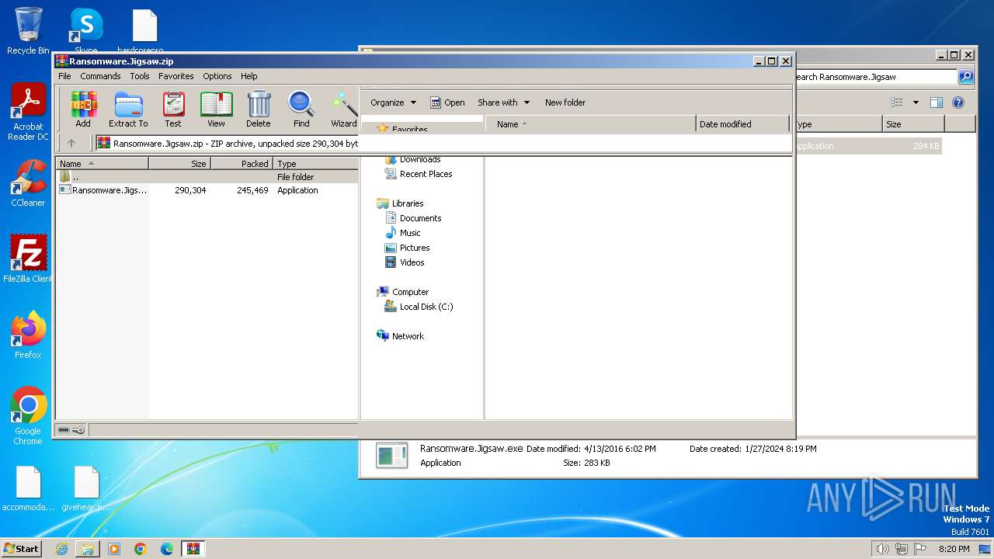Click the volume speaker tray icon

click(x=882, y=549)
